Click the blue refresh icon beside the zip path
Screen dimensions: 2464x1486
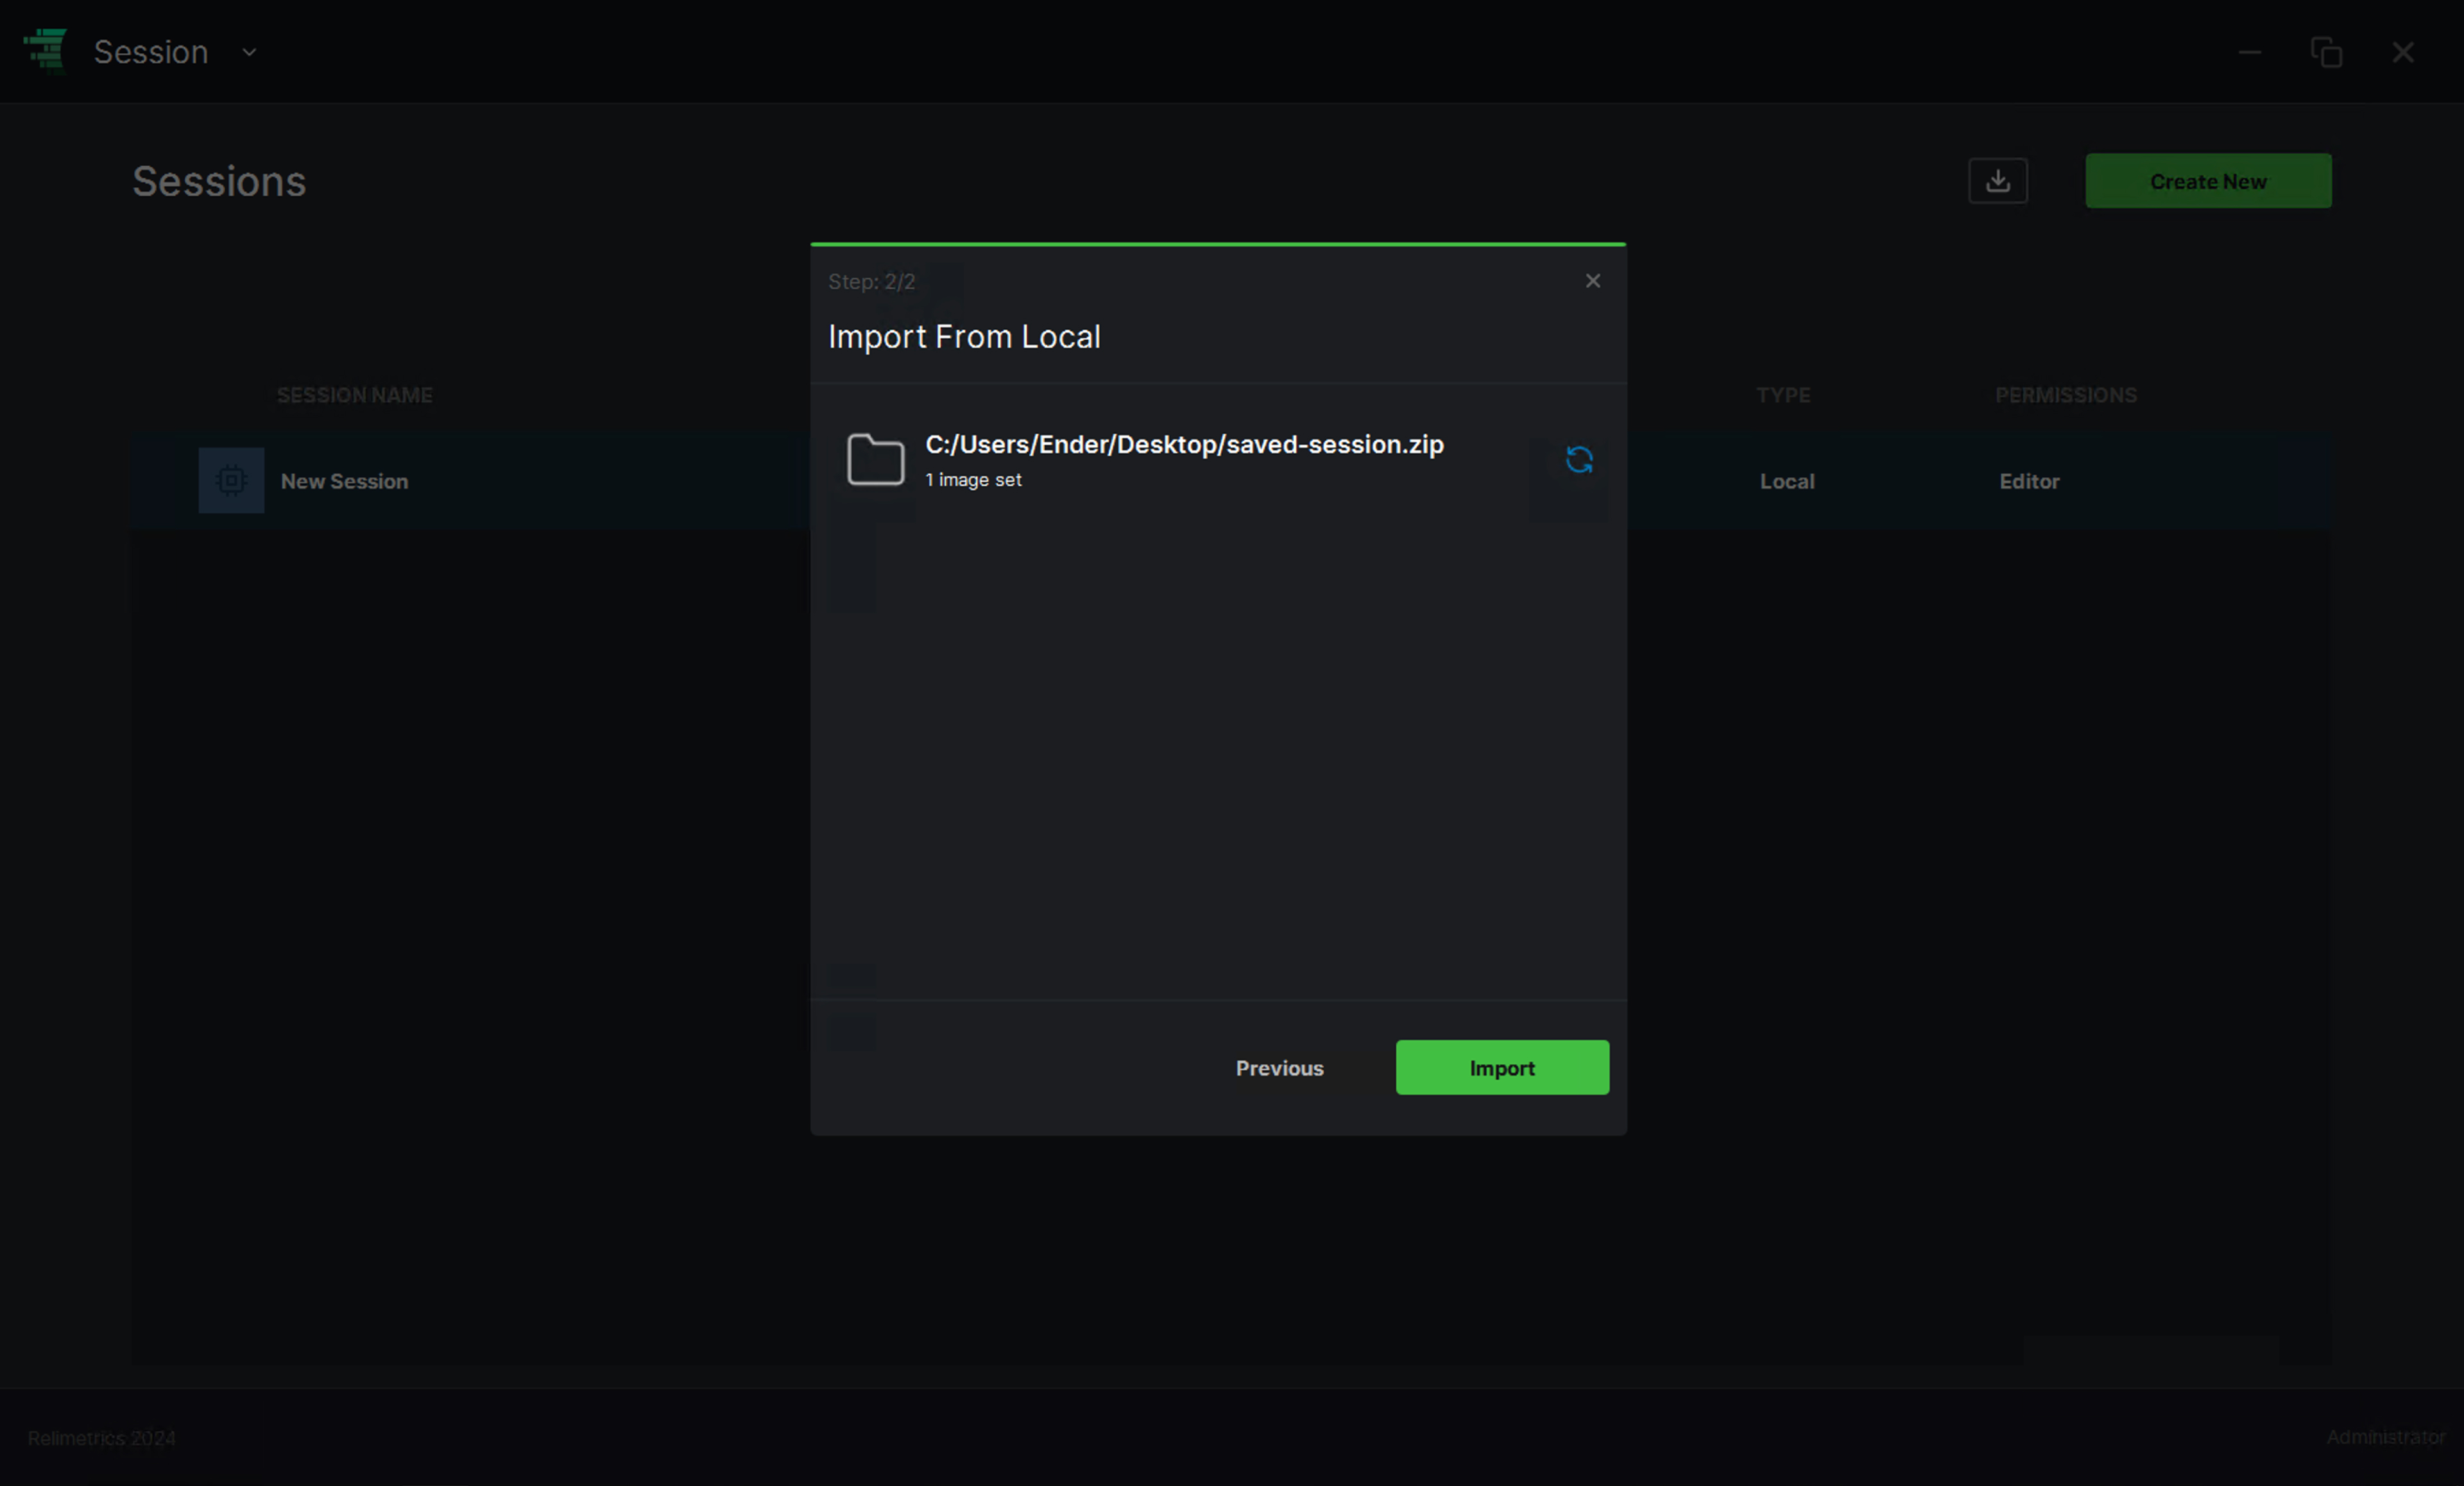click(1579, 460)
